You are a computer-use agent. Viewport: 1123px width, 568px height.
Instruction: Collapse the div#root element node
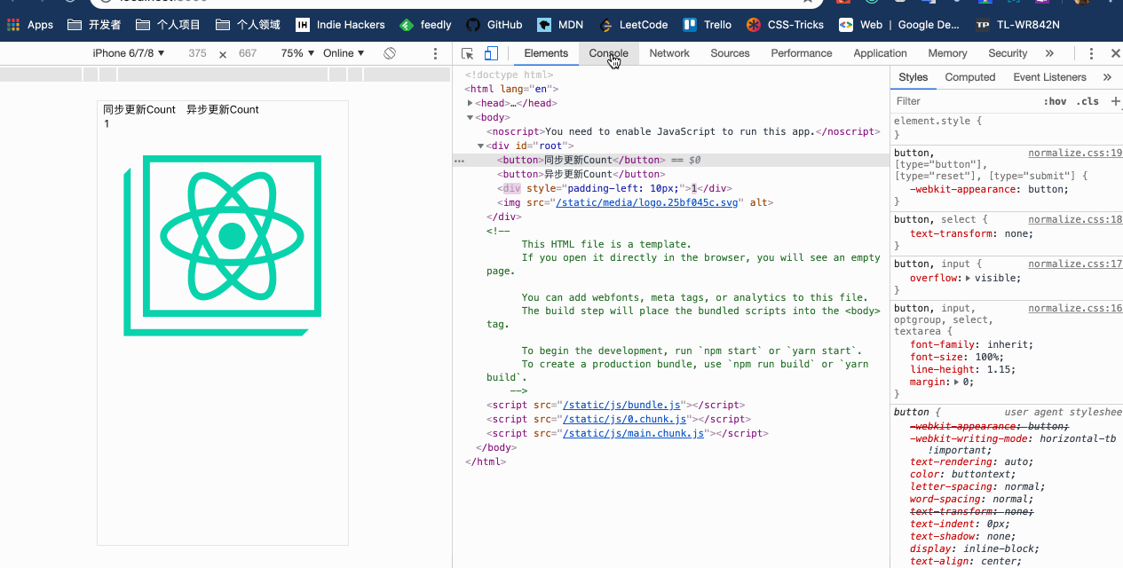480,146
